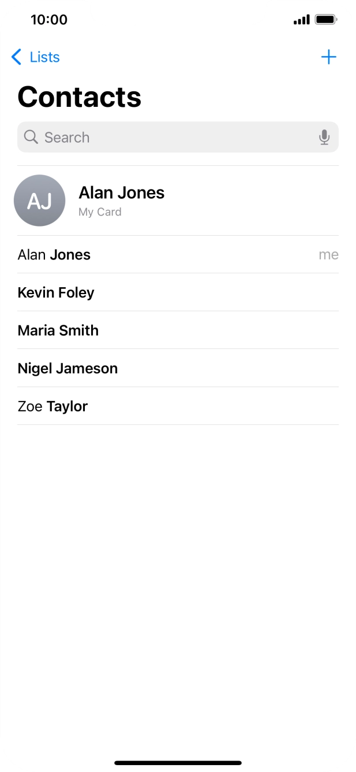
Task: Start dictation with the microphone icon
Action: pos(324,138)
